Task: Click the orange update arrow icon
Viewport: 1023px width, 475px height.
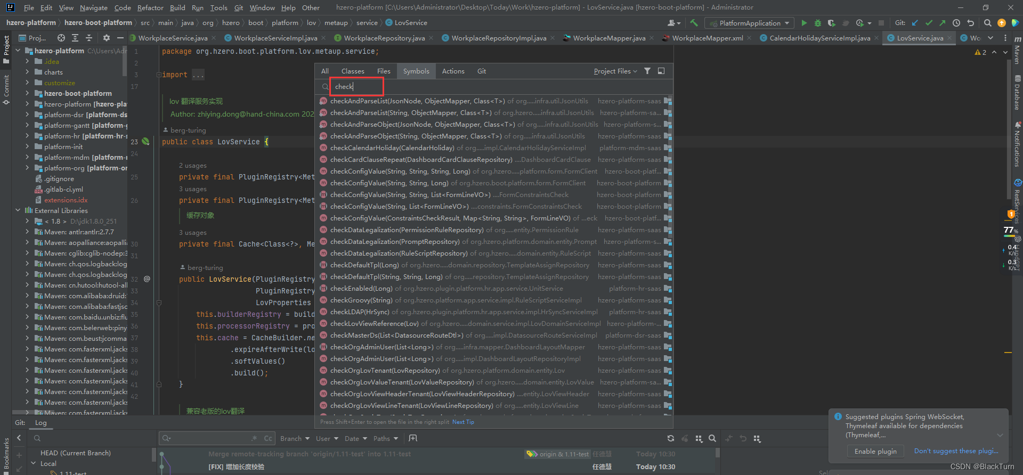Action: (1002, 23)
